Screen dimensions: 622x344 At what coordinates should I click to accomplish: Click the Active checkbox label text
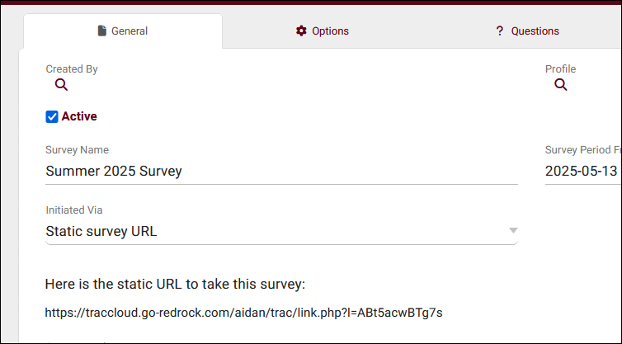79,117
